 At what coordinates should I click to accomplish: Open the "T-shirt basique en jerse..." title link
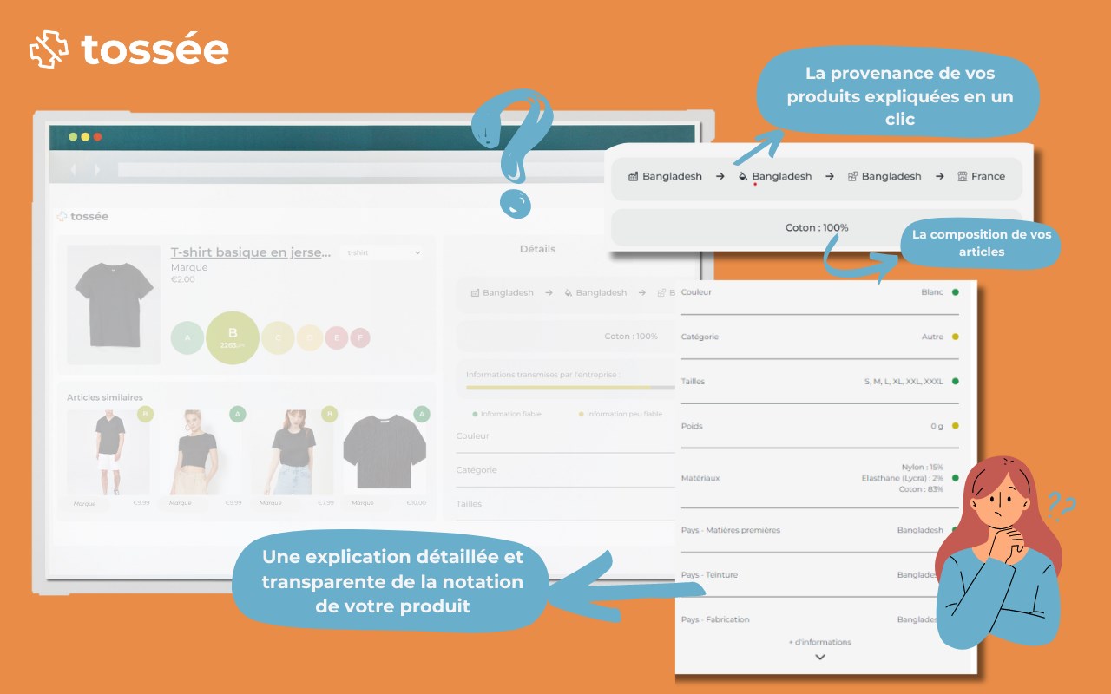[x=251, y=252]
